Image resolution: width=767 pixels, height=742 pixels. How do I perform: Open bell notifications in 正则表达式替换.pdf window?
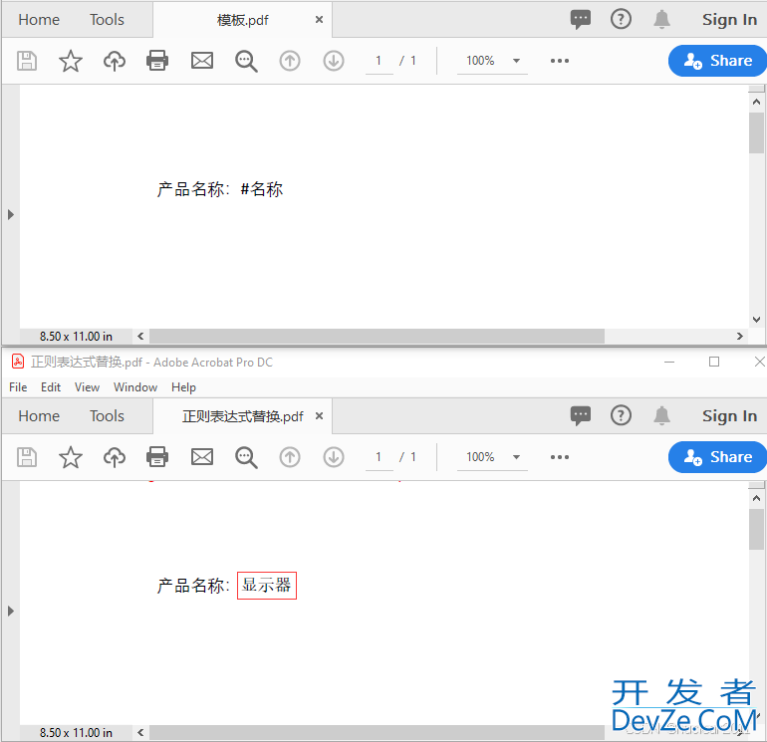(661, 415)
